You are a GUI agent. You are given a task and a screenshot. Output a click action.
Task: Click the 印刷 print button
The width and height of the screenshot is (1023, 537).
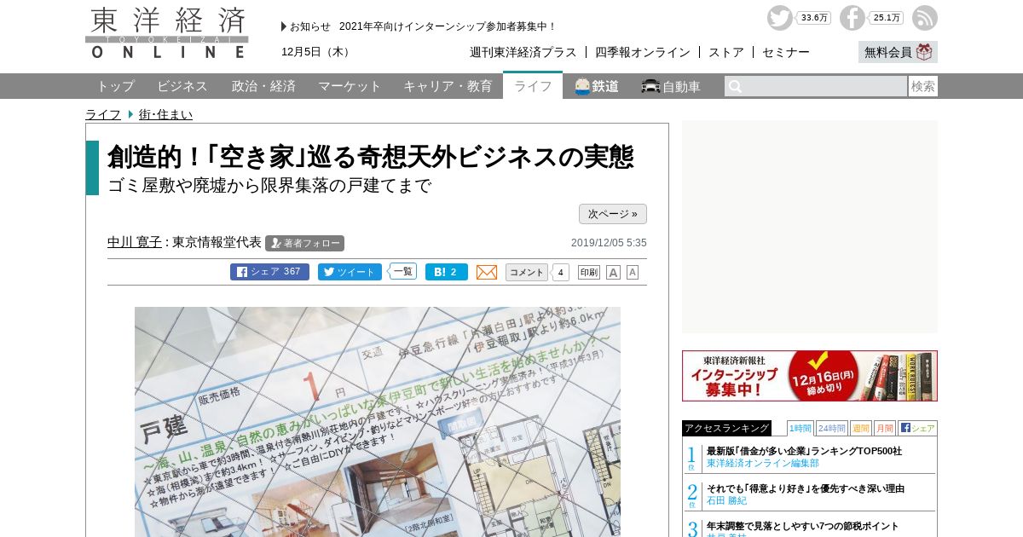589,272
